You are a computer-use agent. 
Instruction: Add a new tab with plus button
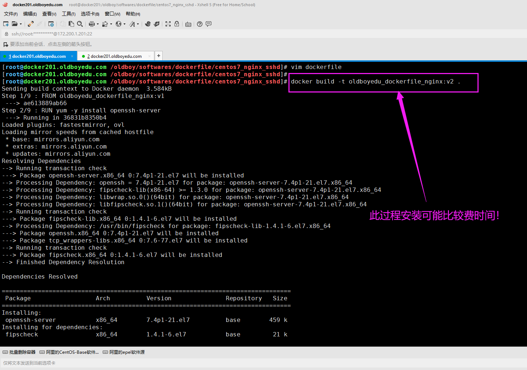pos(158,56)
